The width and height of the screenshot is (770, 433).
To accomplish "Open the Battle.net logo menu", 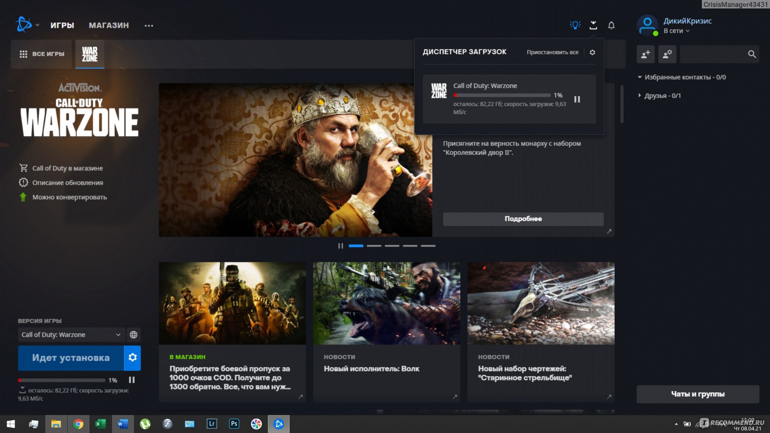I will coord(27,25).
